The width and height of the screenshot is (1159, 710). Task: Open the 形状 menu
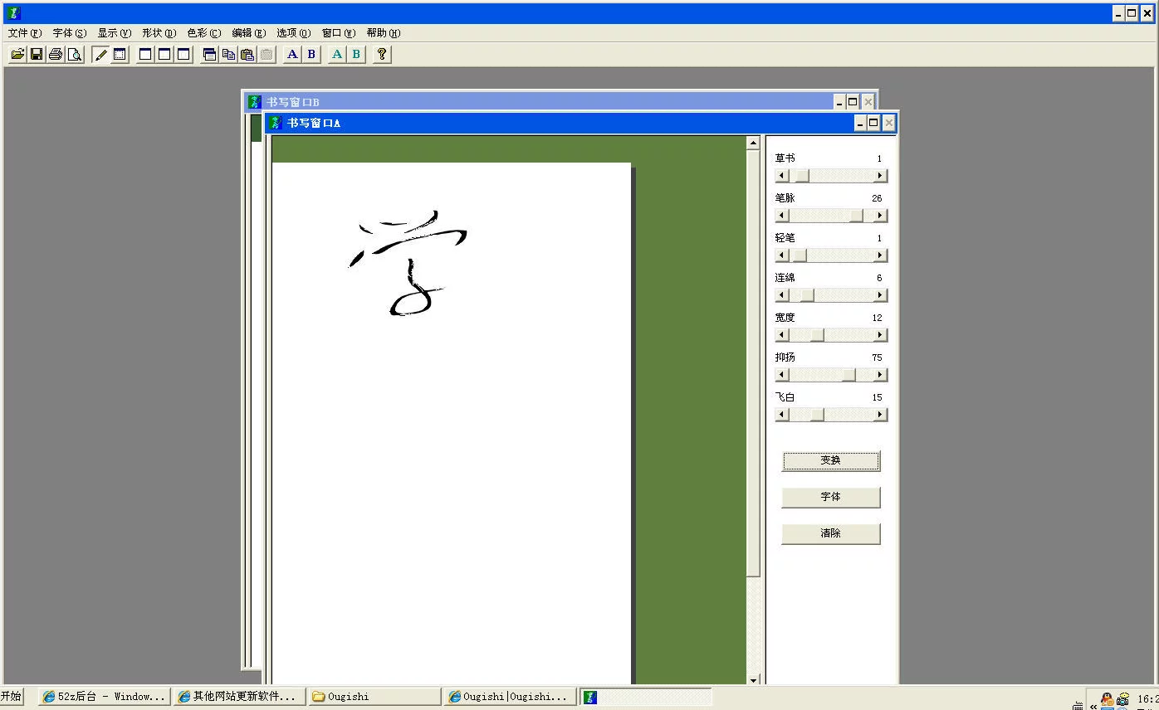tap(159, 33)
